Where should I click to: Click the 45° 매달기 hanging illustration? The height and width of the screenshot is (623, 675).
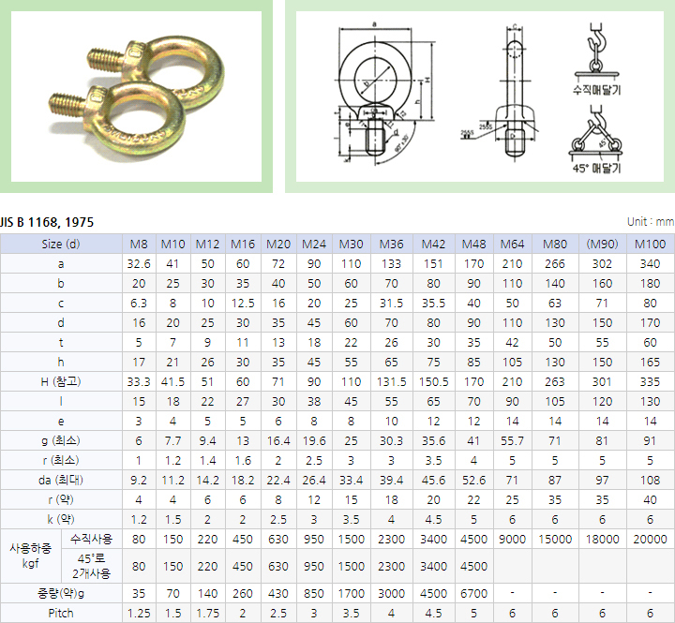[596, 141]
